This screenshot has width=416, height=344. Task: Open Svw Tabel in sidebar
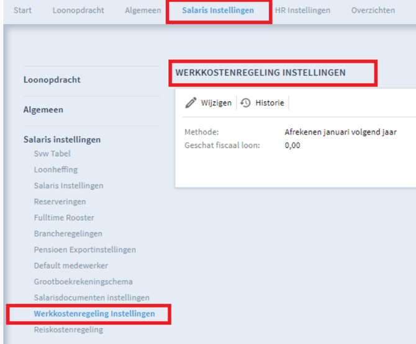(52, 154)
